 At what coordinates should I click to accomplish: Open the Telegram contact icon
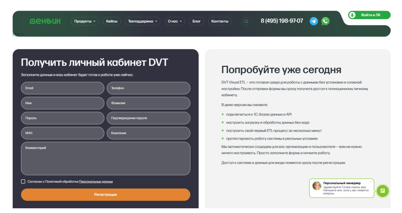point(314,21)
